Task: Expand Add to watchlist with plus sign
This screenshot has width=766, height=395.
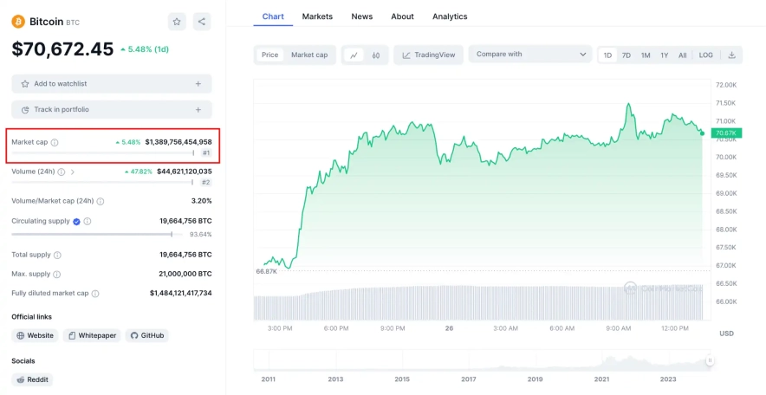Action: pyautogui.click(x=198, y=84)
